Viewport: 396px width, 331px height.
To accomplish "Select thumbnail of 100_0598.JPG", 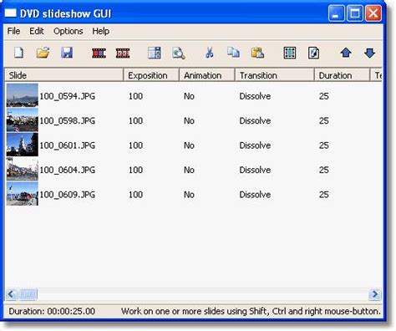I will tap(23, 120).
